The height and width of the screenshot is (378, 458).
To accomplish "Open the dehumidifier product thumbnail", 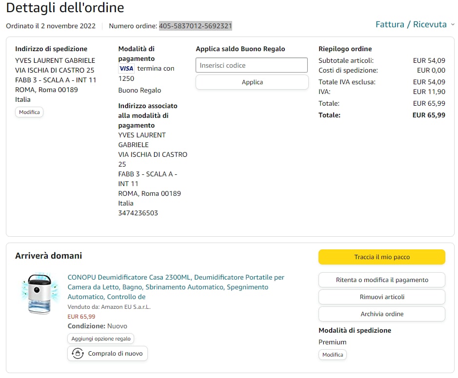I will click(x=40, y=294).
